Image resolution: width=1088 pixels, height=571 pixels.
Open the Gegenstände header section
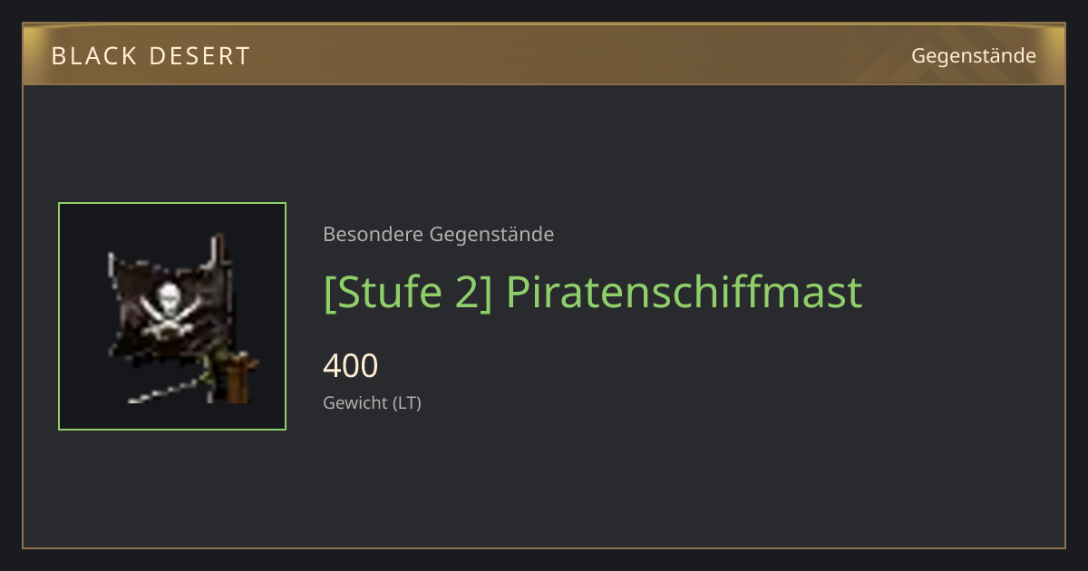974,55
